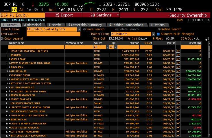Screen dimensions: 212x138
Task: Open chart icon for Rothschild & Compagnie Gestion
Action: 178,83
